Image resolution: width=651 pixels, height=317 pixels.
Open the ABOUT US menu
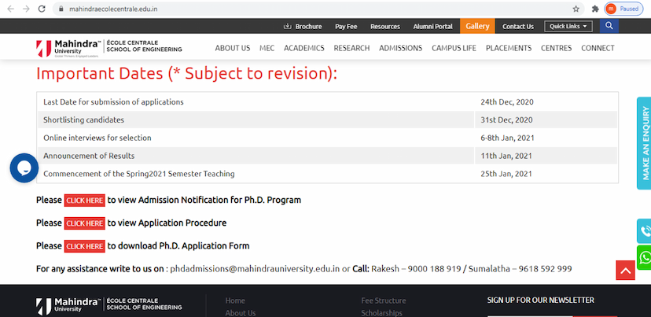click(x=233, y=48)
